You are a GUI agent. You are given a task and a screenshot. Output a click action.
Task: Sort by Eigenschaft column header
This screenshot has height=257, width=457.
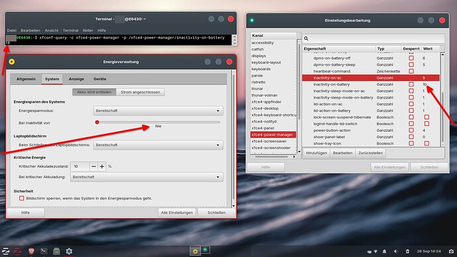338,48
